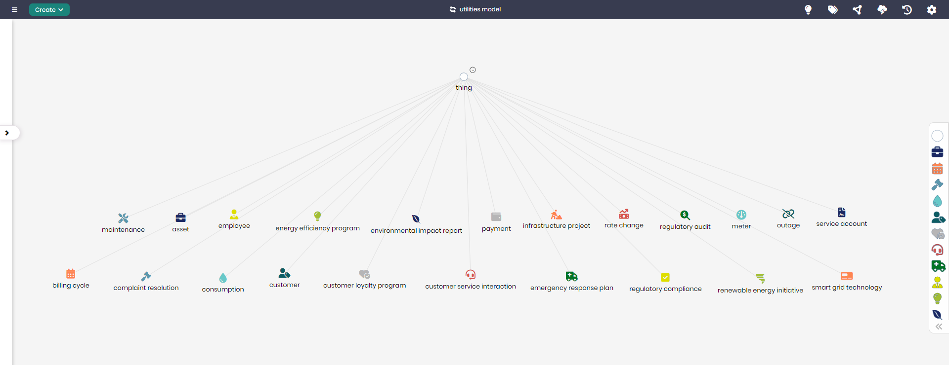
Task: Click the 'emergency response plan' label
Action: (x=572, y=288)
